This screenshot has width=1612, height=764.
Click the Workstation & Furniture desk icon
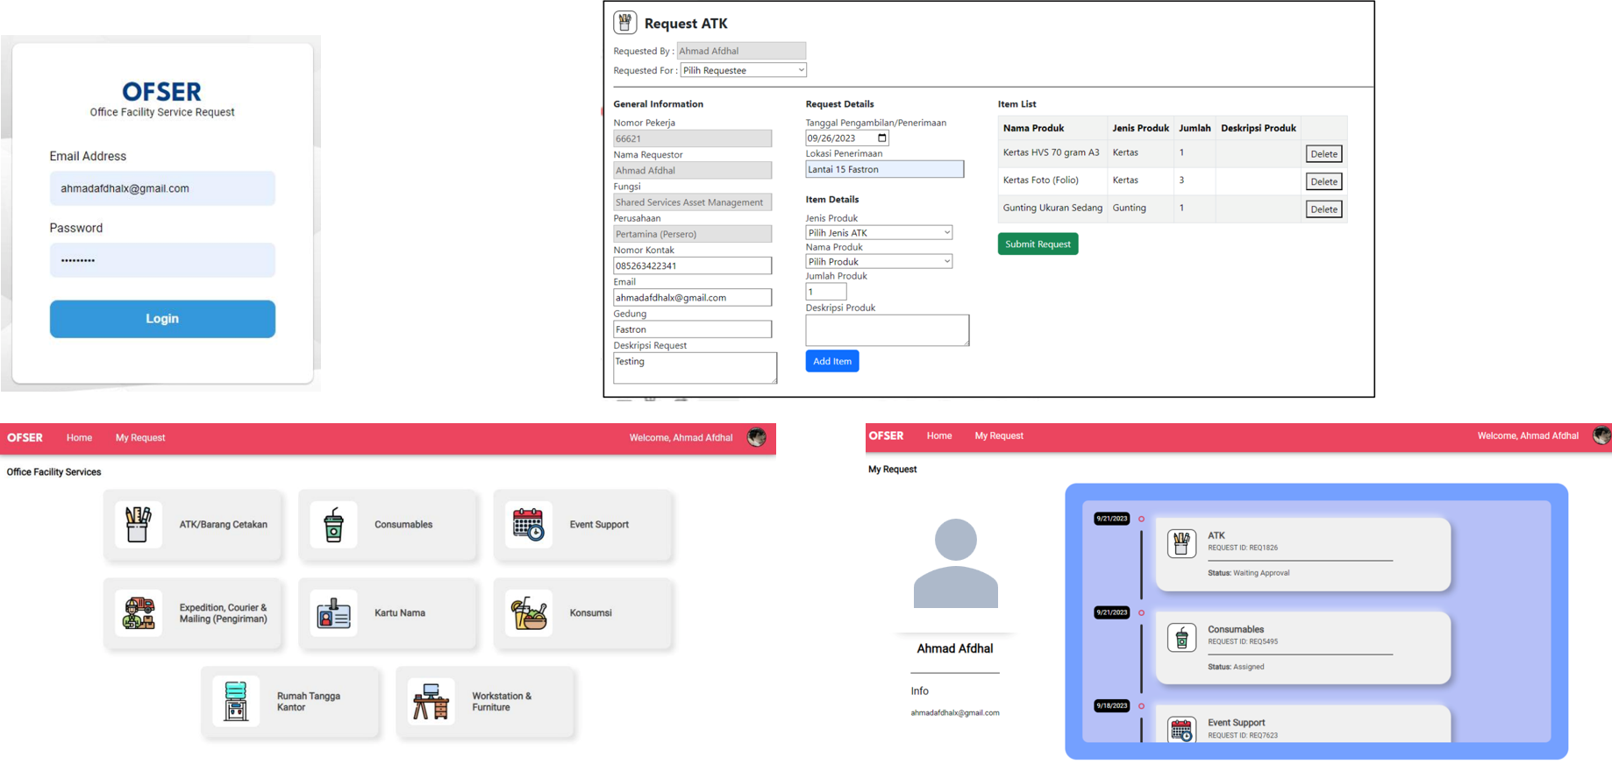pos(431,702)
